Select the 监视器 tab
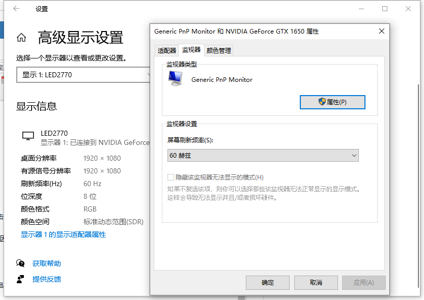The height and width of the screenshot is (300, 424). pos(191,50)
